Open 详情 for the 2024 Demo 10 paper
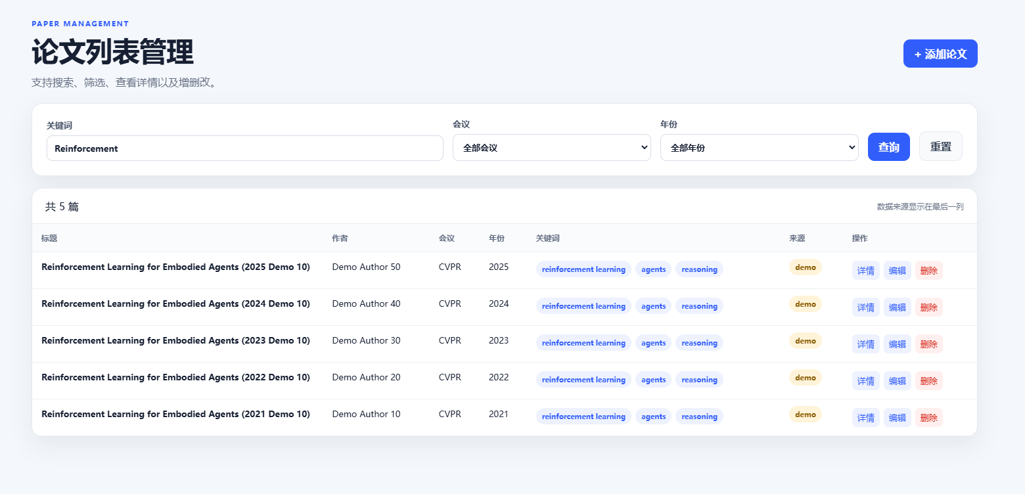 click(x=866, y=307)
